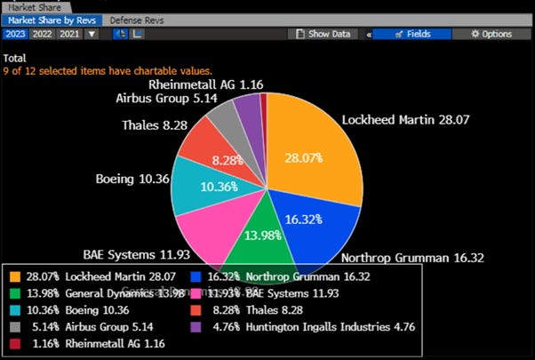Click the 'Thales 8.28' chart label
The height and width of the screenshot is (360, 535).
point(155,125)
